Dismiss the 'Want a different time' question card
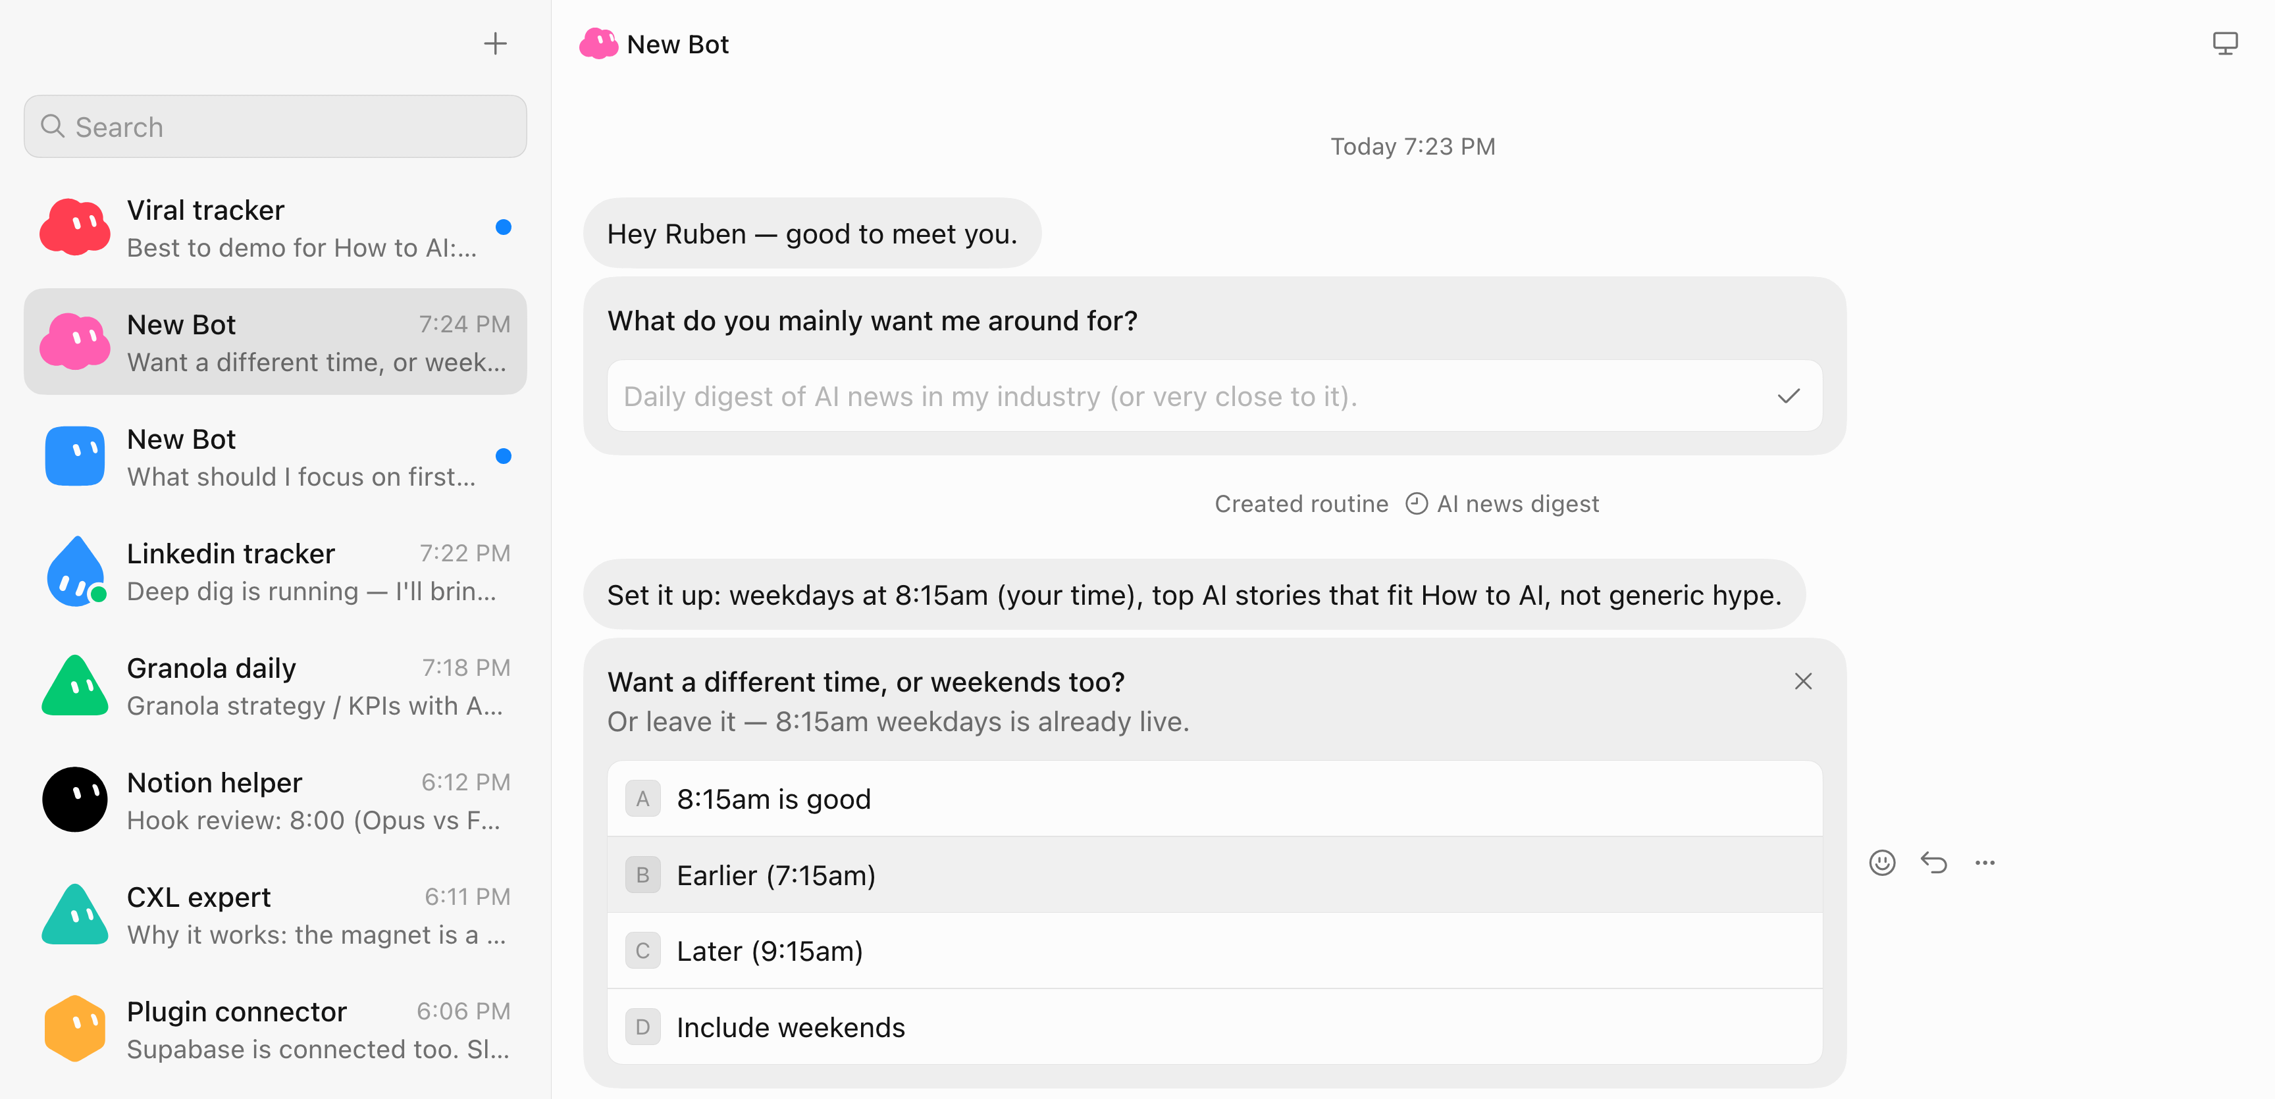 1804,682
